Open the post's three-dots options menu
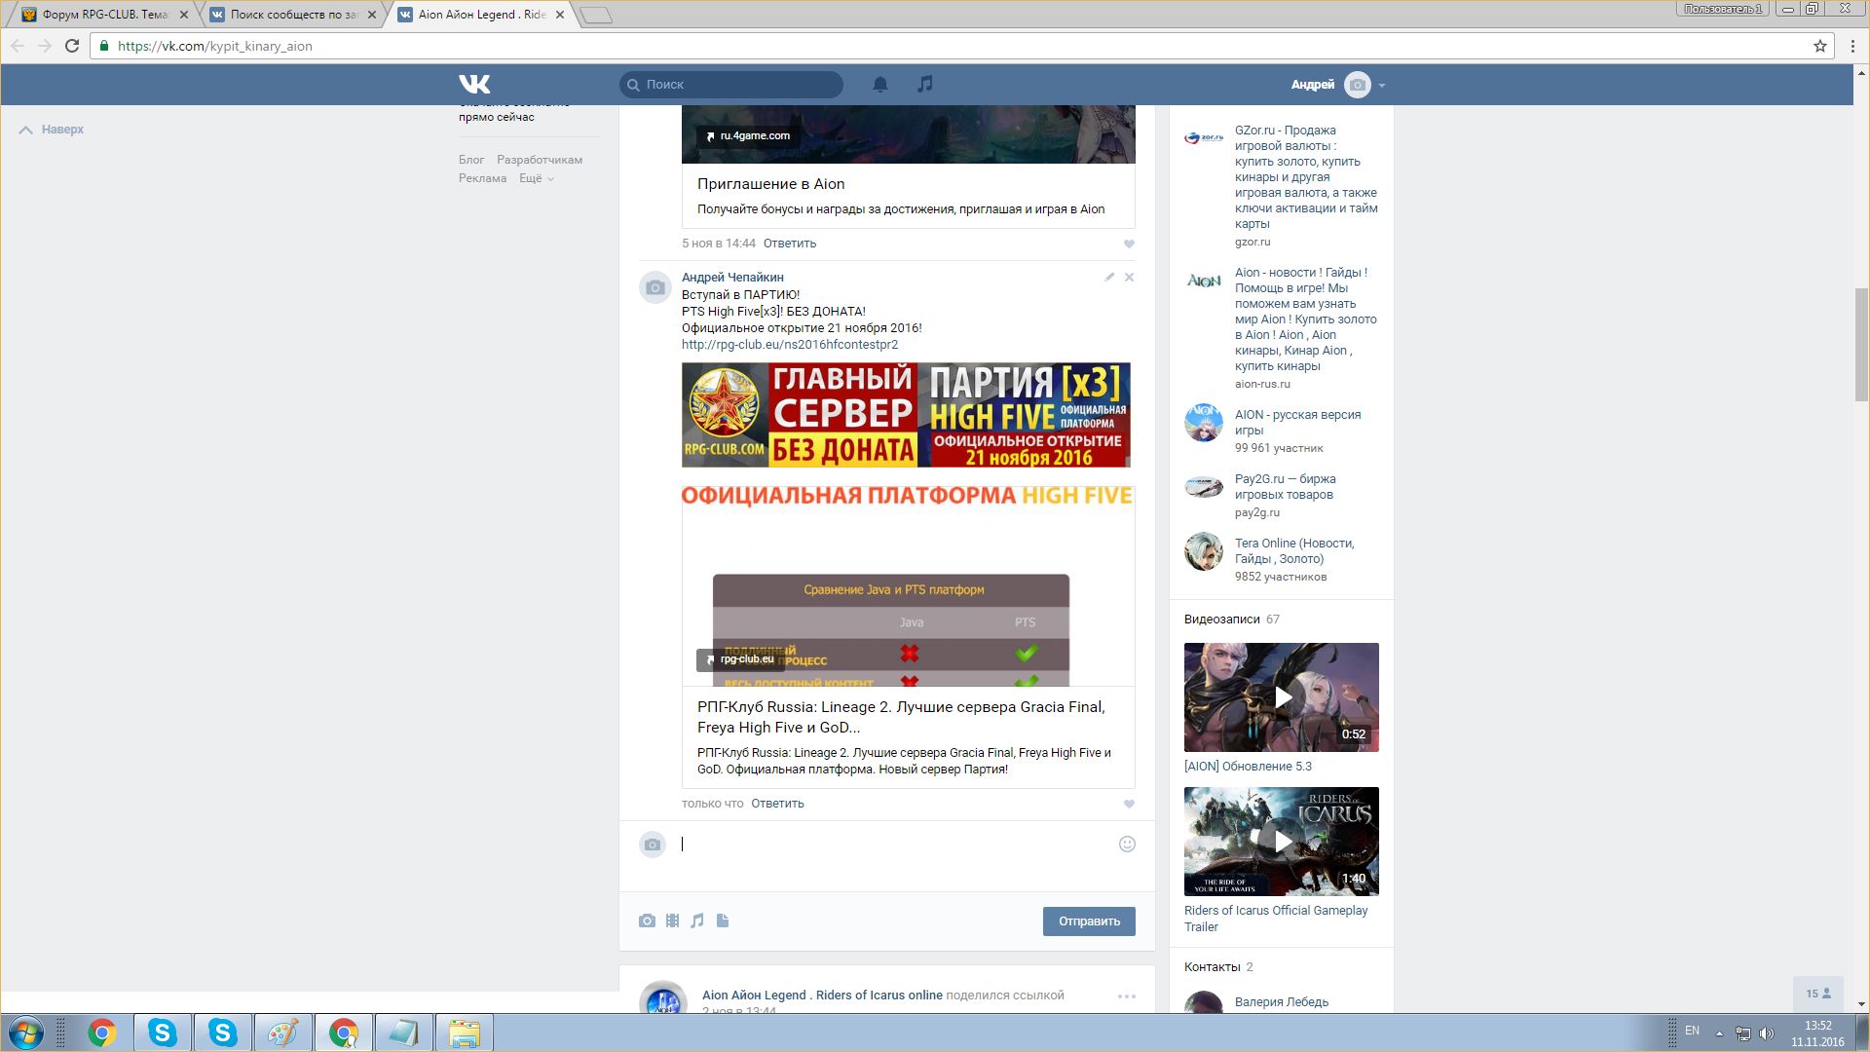The height and width of the screenshot is (1052, 1870). click(x=1126, y=996)
